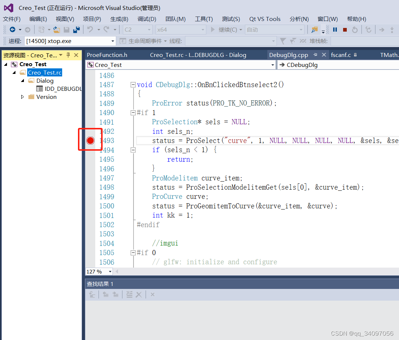
Task: Click the CDebugDlg class selector field
Action: coord(338,65)
